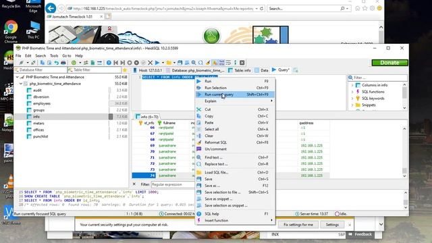432x243 pixels.
Task: Click the Feedback link in browser
Action: 360,234
